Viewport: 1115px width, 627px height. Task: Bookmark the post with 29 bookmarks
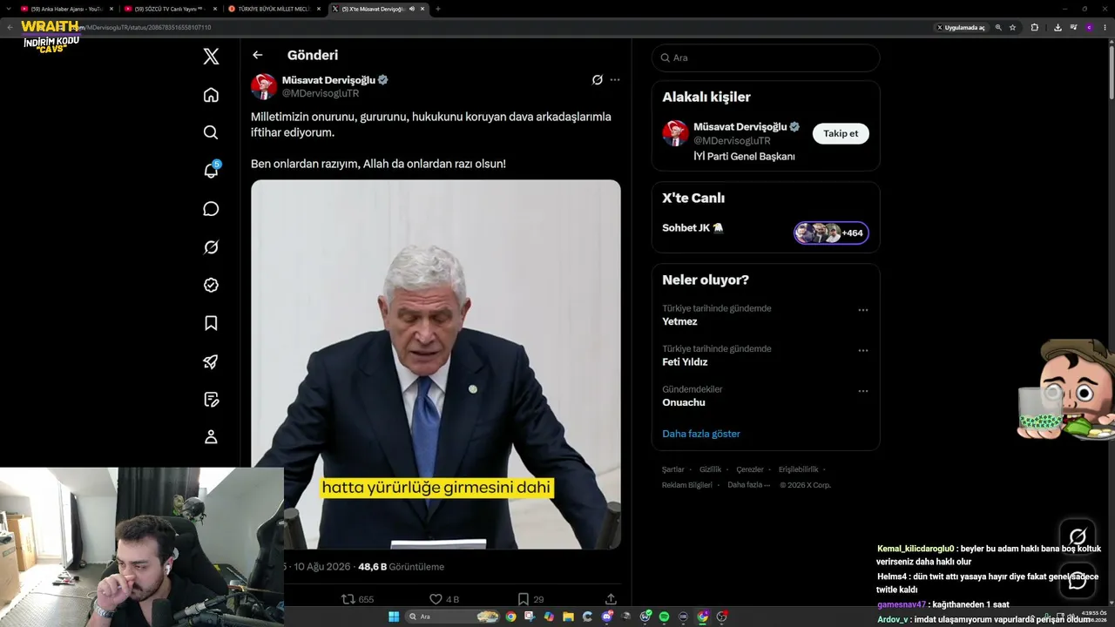[x=530, y=599]
